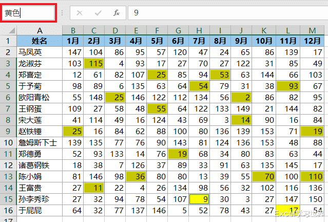
Task: Click the active yellow cell 9 in 孙李秀珍 row
Action: [x=199, y=199]
